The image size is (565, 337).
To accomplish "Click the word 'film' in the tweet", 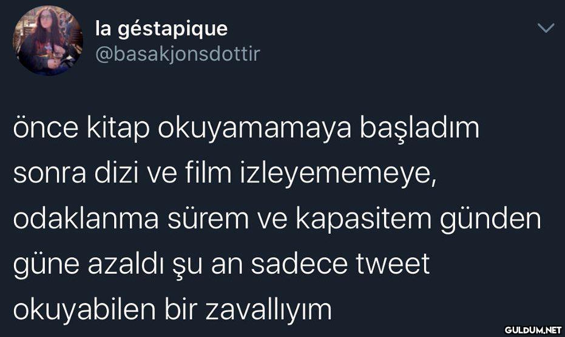I will click(x=208, y=173).
